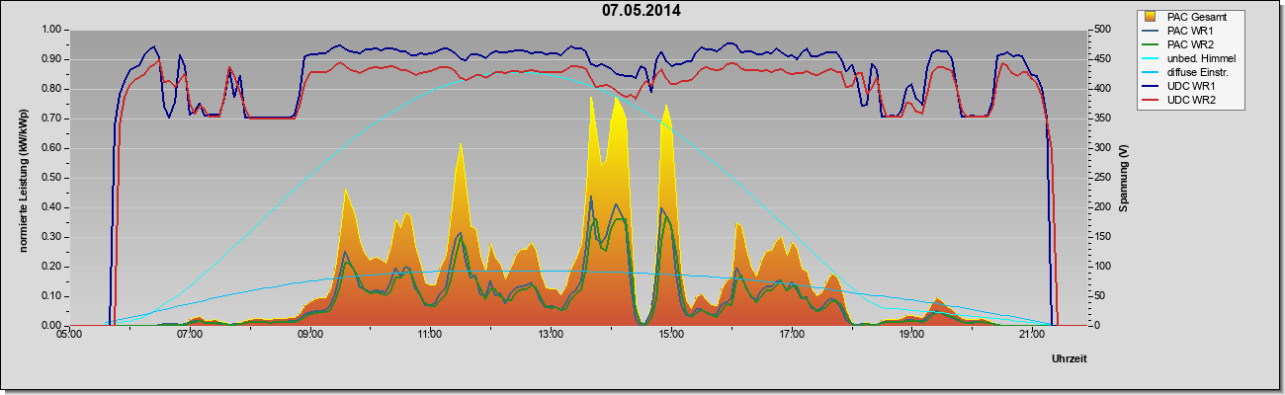Screen dimensions: 1285x395
Task: Select the unbed. Himmel legend entry
Action: click(x=1189, y=58)
